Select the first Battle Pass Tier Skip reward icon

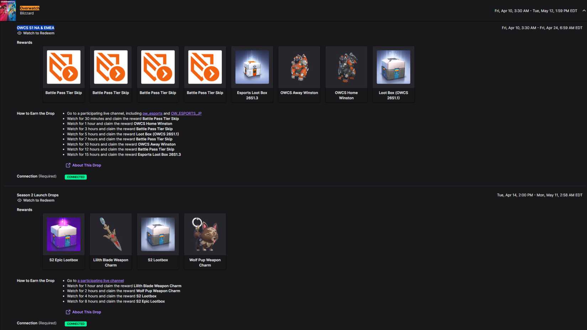pos(63,67)
